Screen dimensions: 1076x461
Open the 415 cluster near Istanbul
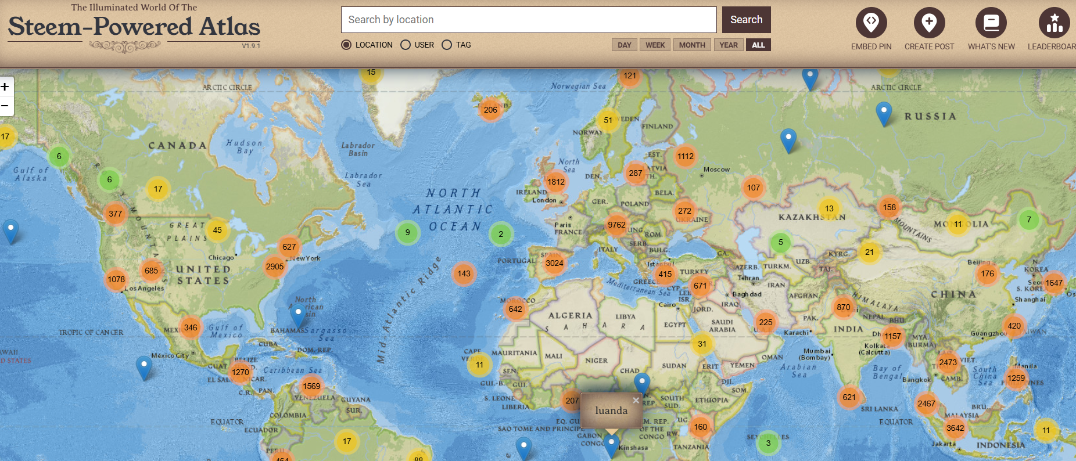click(665, 274)
